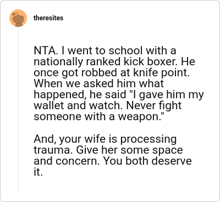Click the line 'trauma. Give her some space'
The image size is (220, 202).
tap(108, 150)
